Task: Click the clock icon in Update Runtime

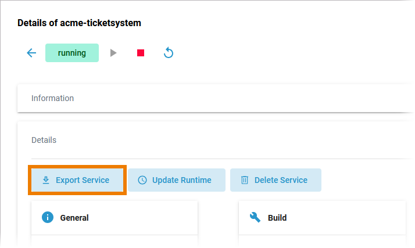Action: 142,180
